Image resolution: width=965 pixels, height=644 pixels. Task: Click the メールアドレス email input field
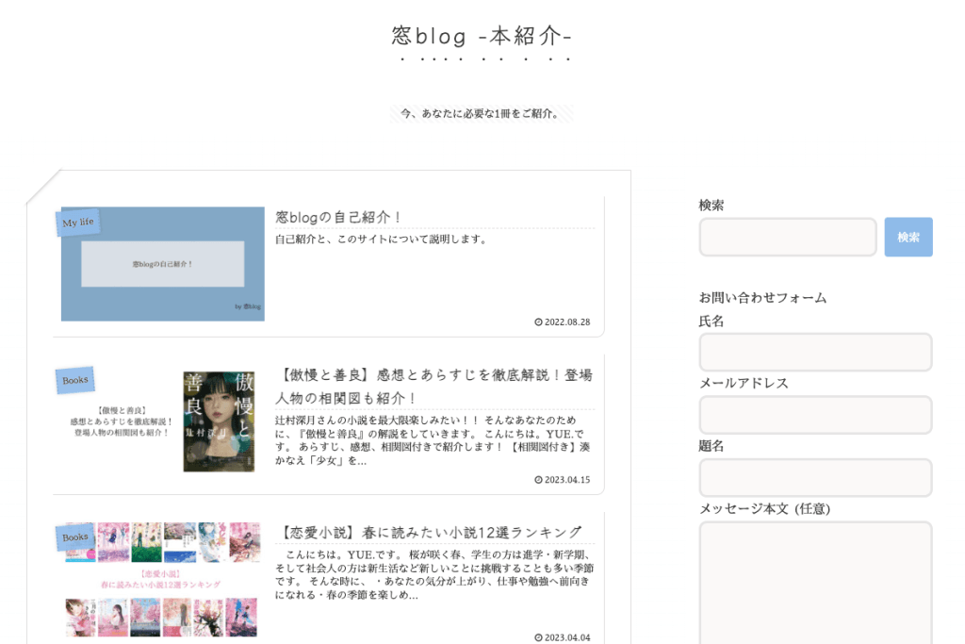coord(815,415)
